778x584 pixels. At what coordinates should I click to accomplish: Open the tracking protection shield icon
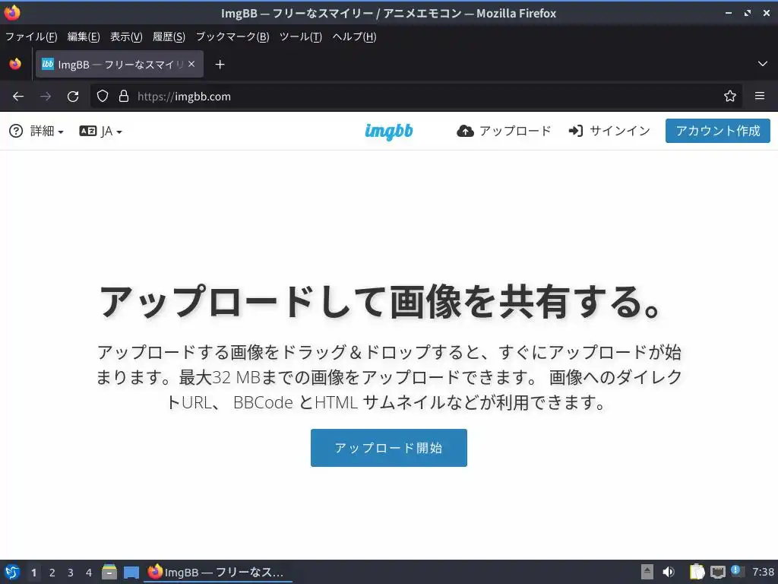[x=103, y=96]
